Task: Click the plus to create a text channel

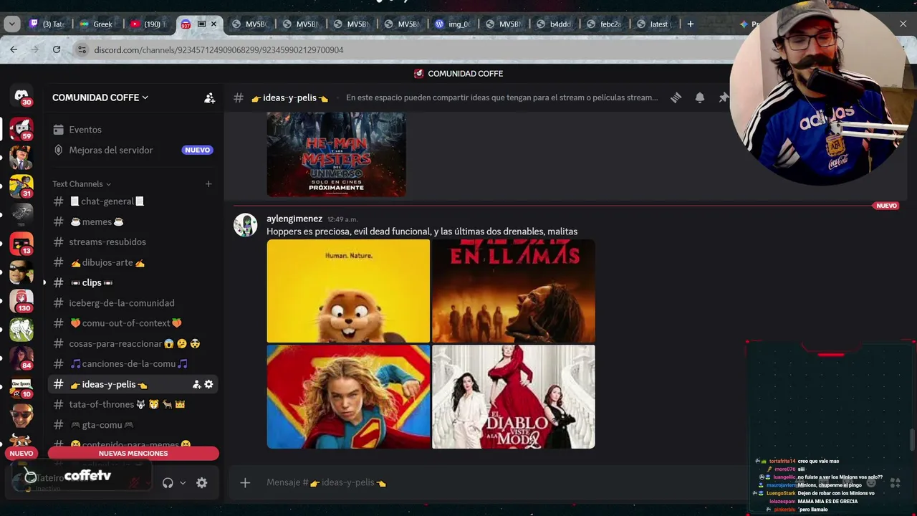Action: tap(208, 184)
